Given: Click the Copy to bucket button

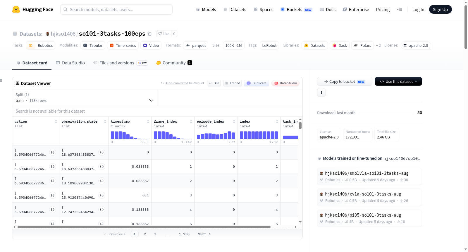Looking at the screenshot, I should (x=345, y=81).
